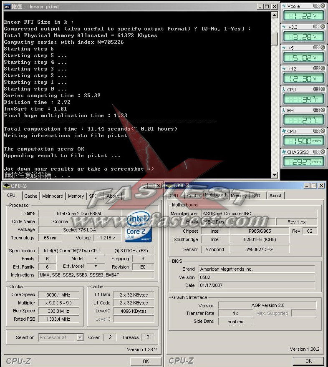Close the CHASSIS3 fan monitor via X icon

323,152
